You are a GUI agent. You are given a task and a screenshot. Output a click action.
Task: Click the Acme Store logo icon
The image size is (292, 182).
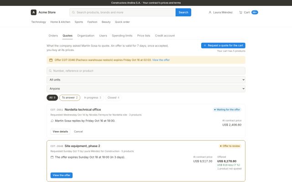pos(33,12)
